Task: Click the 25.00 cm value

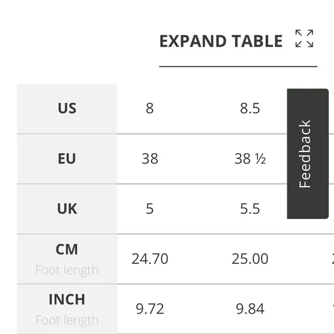Action: pos(250,259)
